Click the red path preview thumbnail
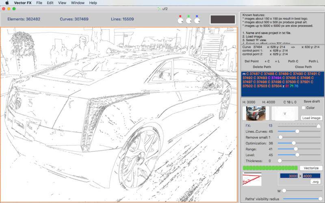 tap(252, 179)
